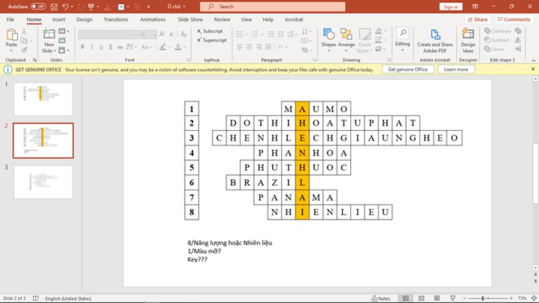539x303 pixels.
Task: Create and Share Adobe PDF
Action: pos(435,41)
